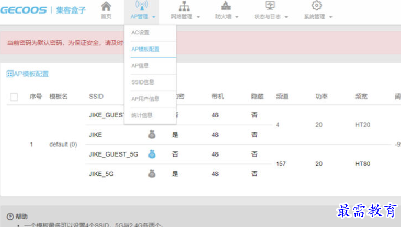
Task: Expand the 防火墙 dropdown arrow
Action: click(x=237, y=17)
